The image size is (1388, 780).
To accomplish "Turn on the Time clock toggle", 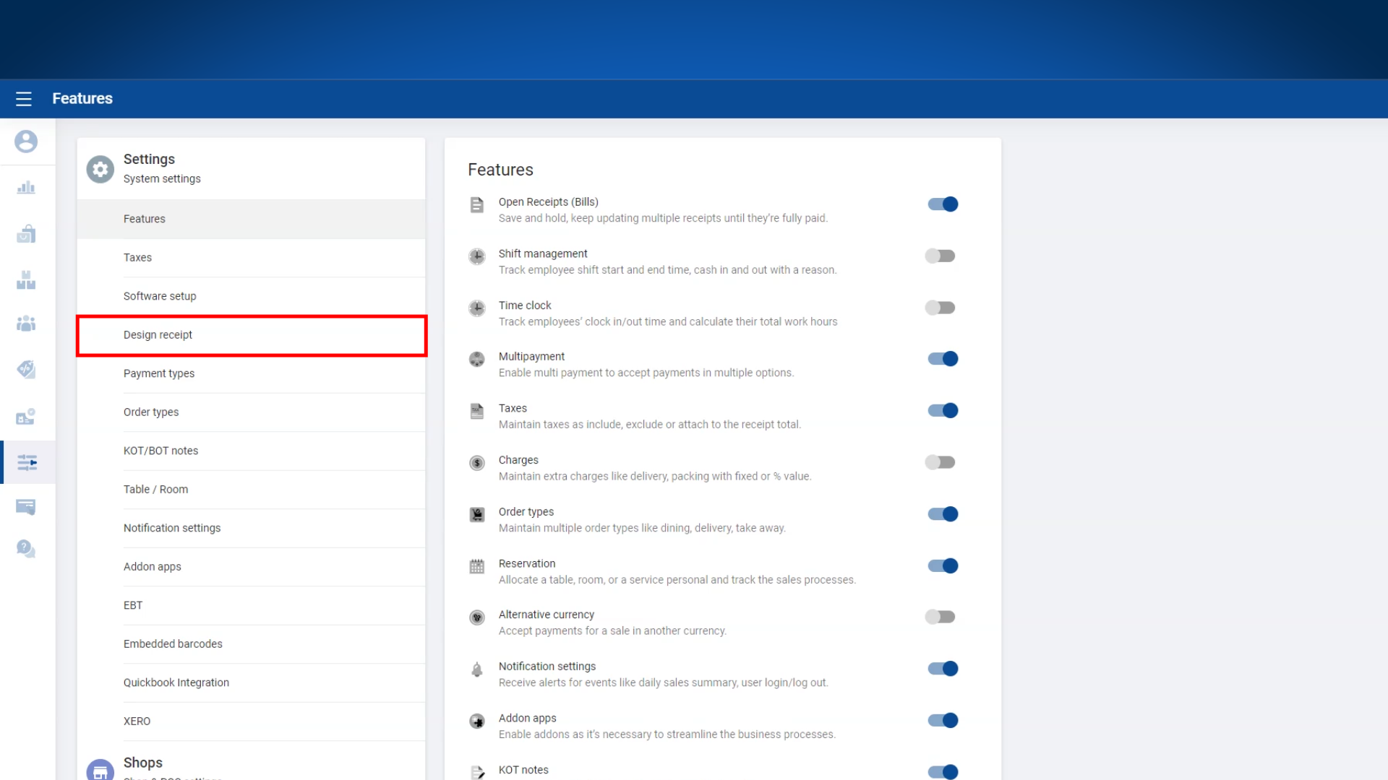I will pos(941,308).
